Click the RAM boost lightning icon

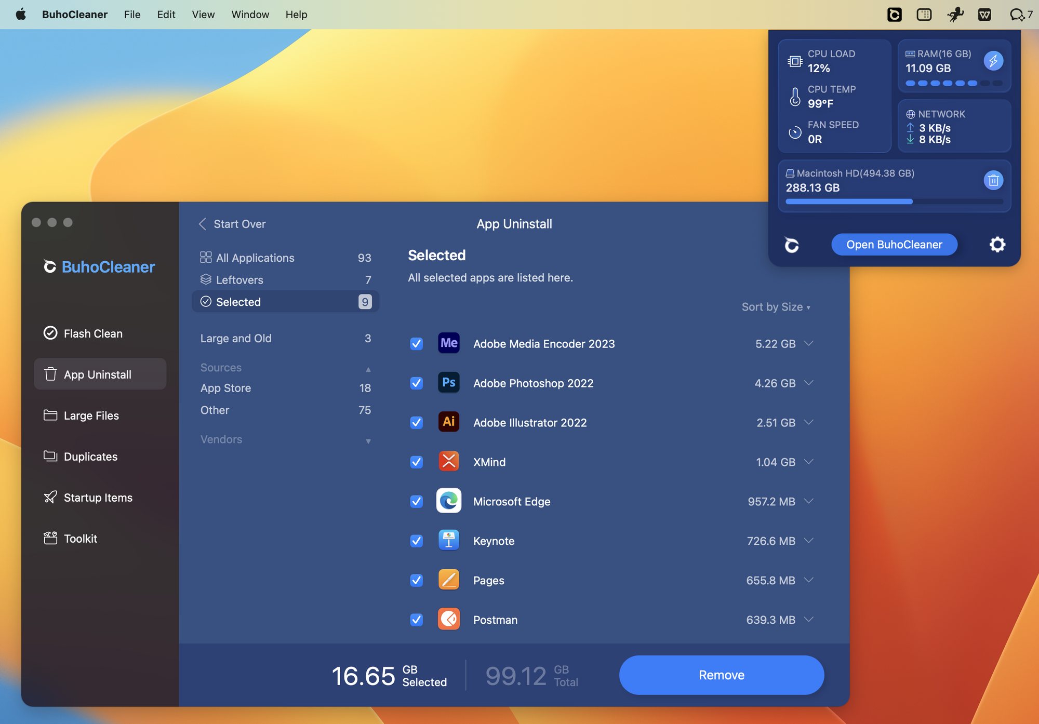coord(993,61)
